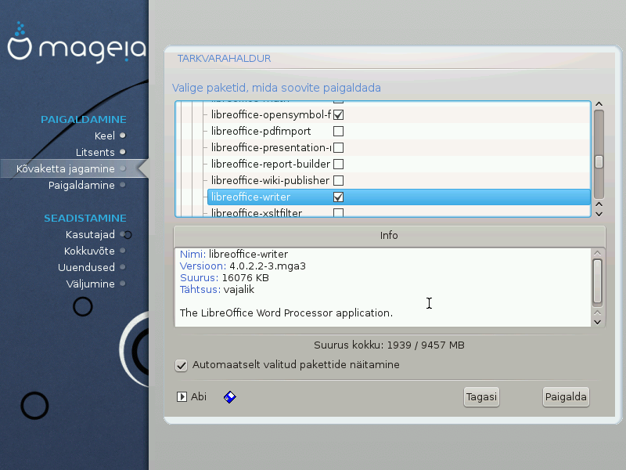Click the LibreOffice Word Processor description text

(x=286, y=313)
